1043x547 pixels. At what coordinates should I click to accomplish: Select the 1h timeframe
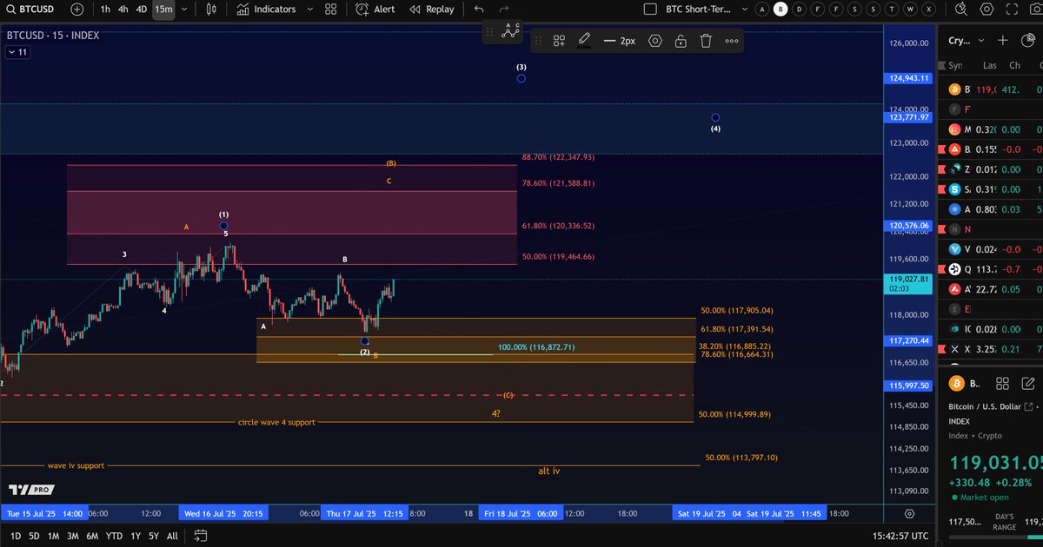[x=105, y=9]
